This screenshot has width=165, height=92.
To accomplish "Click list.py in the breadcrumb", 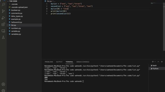I will click(x=49, y=1).
